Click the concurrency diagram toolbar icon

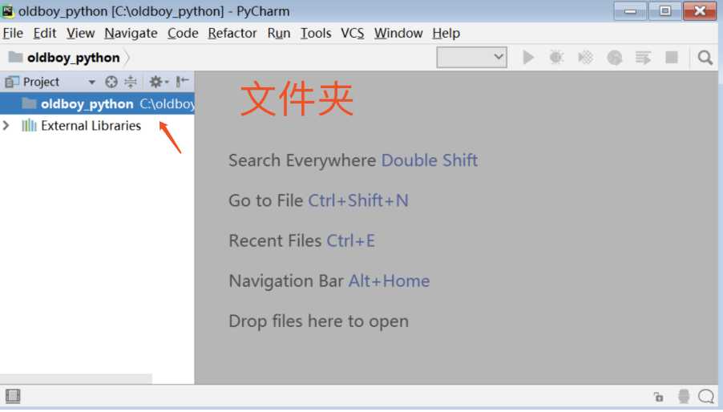click(x=643, y=58)
